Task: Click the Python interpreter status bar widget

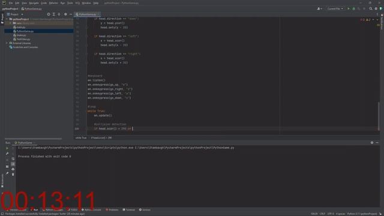Action: [x=362, y=214]
